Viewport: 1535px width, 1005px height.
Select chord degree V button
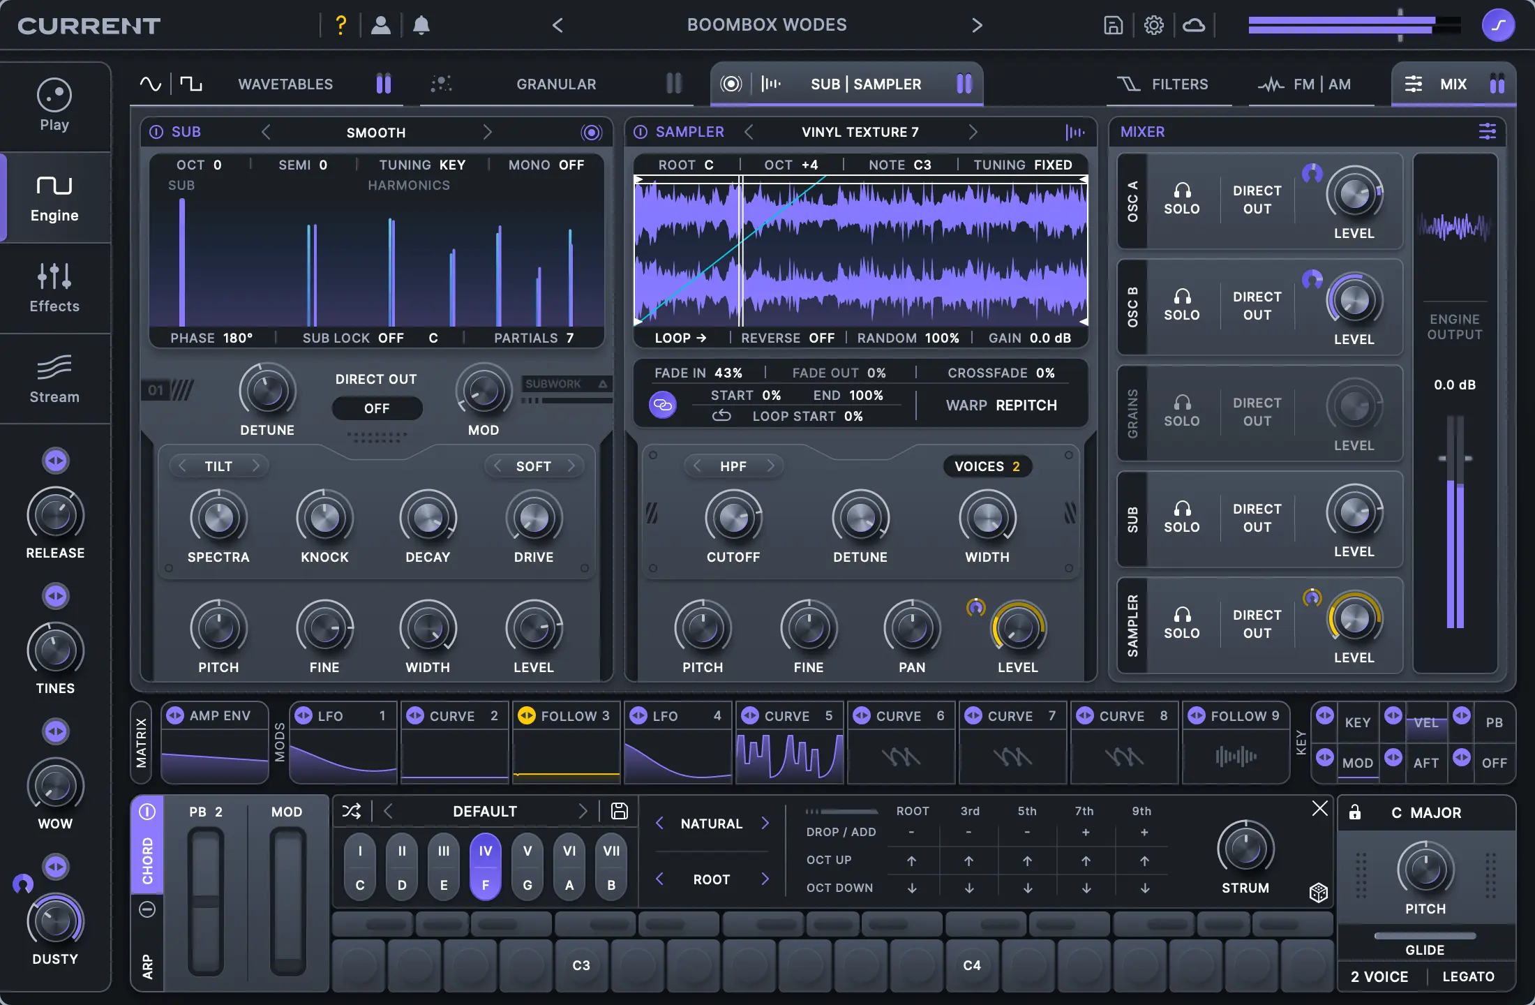pos(527,865)
